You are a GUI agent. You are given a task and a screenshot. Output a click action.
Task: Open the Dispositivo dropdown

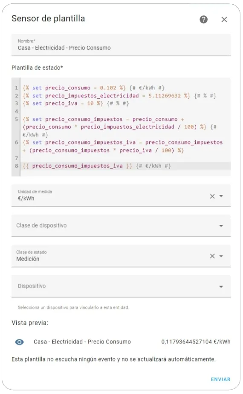(x=121, y=286)
